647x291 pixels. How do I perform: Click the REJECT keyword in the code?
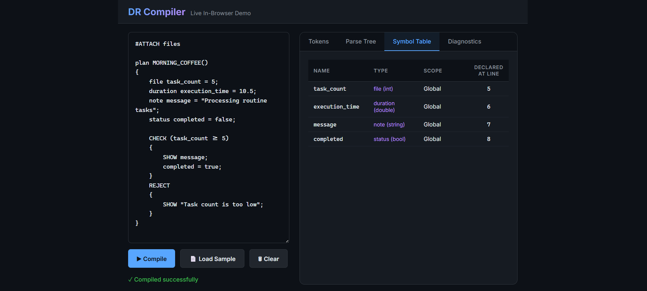coord(159,185)
